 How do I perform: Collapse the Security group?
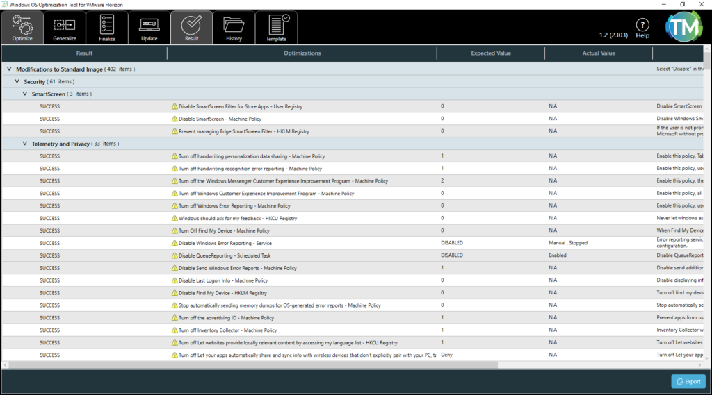(17, 82)
